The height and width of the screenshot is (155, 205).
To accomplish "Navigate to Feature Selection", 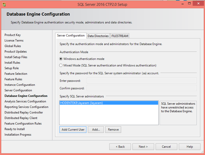I will pyautogui.click(x=16, y=73).
